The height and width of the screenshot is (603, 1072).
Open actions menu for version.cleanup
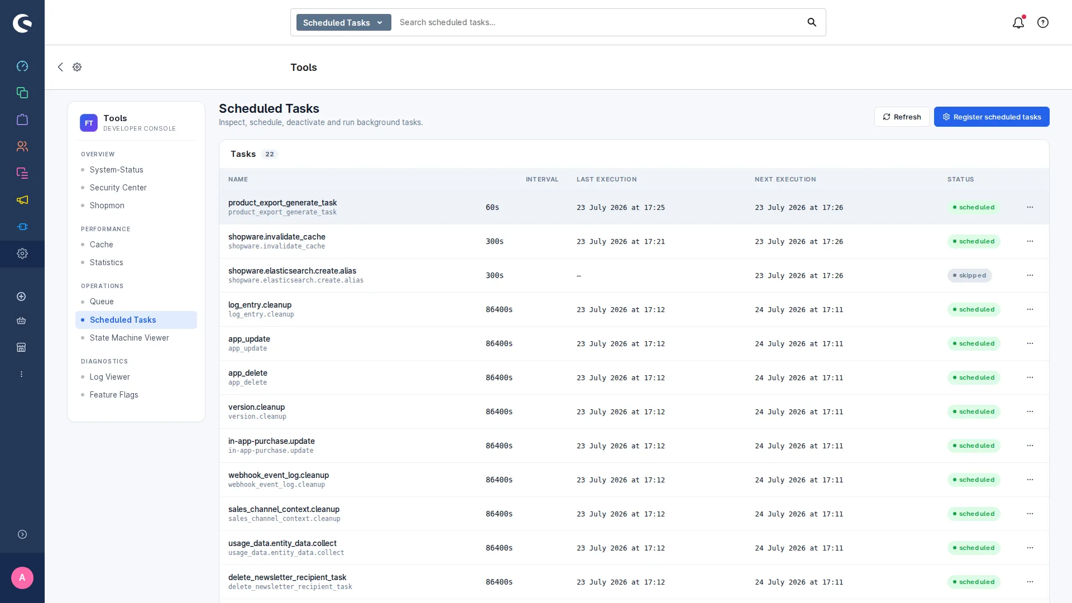[x=1030, y=411]
